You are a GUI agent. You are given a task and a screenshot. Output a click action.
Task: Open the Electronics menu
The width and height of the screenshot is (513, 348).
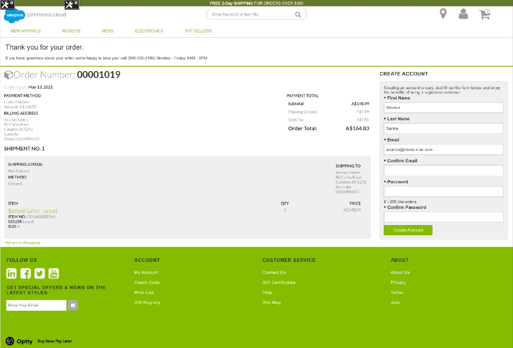click(149, 31)
